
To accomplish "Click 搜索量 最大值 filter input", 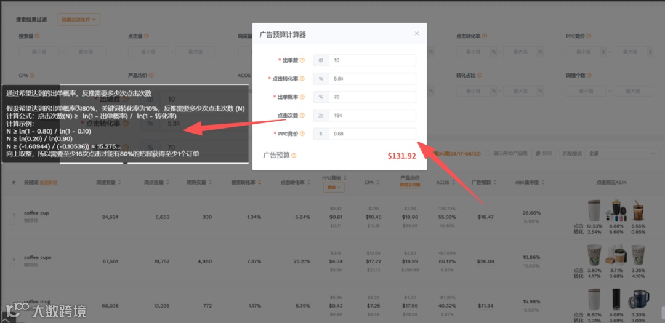I will pos(86,52).
